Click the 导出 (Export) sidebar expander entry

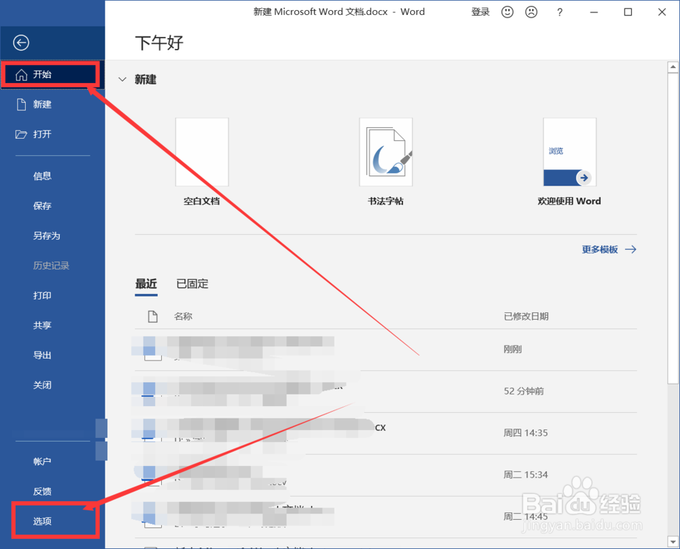click(42, 354)
